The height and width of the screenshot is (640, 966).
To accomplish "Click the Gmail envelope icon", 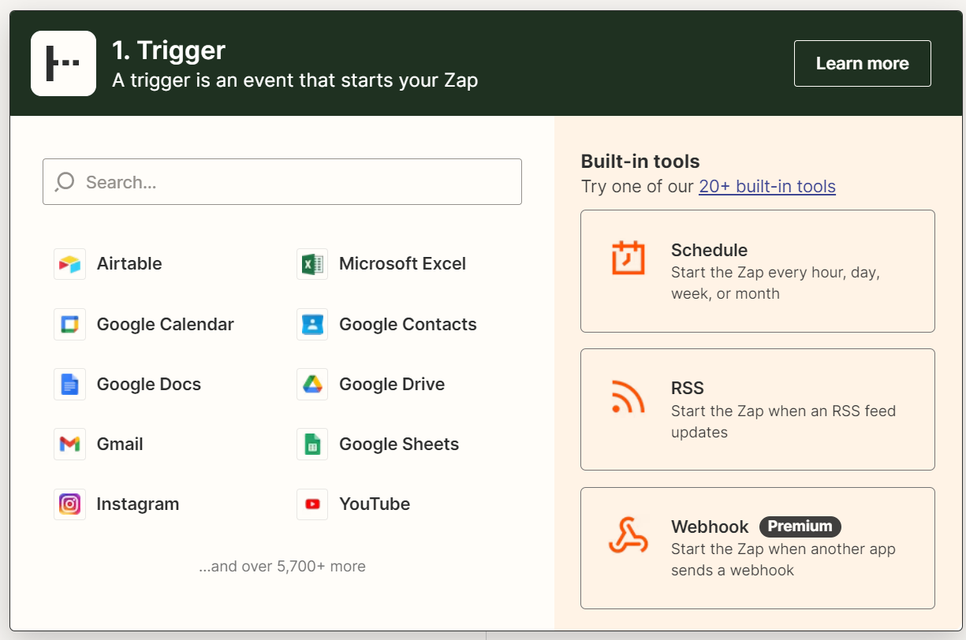I will (69, 445).
